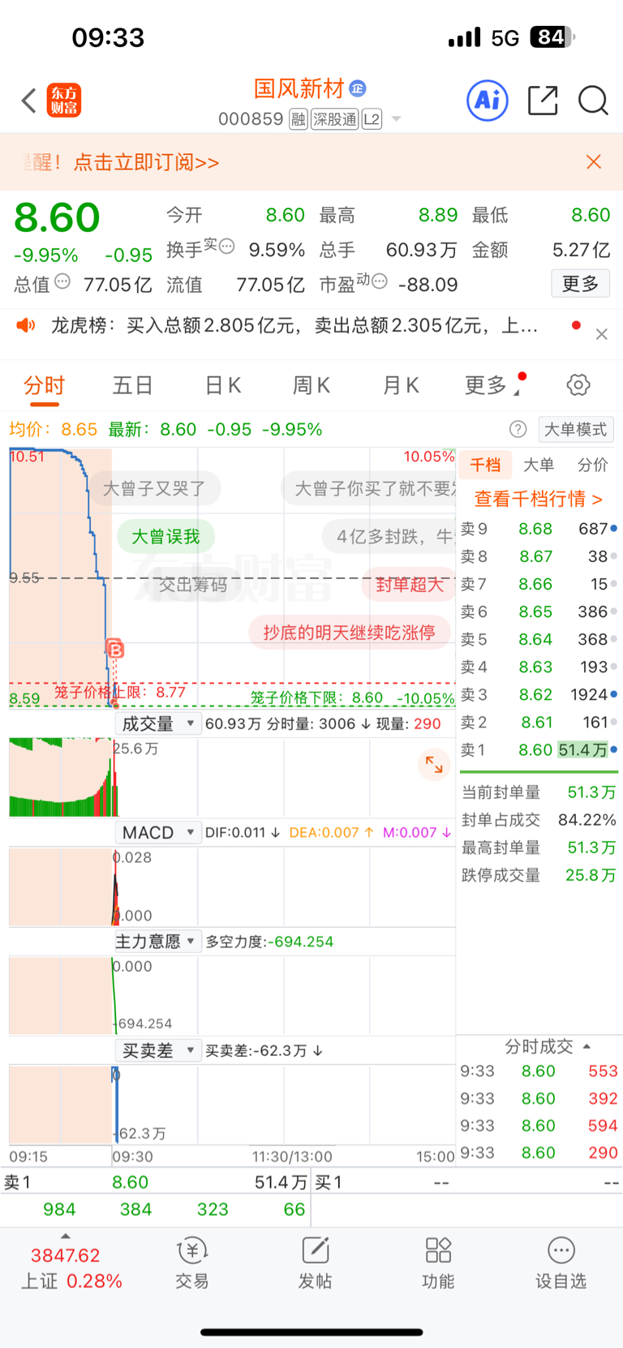This screenshot has height=1348, width=623.
Task: Select the 分时 tab
Action: coord(44,385)
